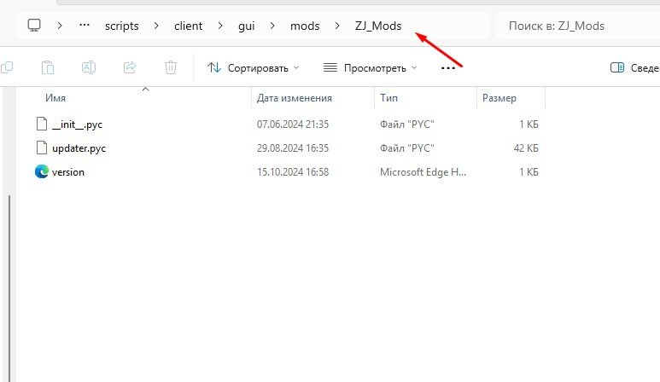
Task: Open the toolbar three-dots more options menu
Action: (x=447, y=67)
